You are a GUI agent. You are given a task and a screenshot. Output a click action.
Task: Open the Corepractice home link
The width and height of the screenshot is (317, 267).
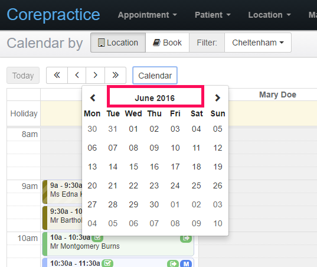(53, 15)
